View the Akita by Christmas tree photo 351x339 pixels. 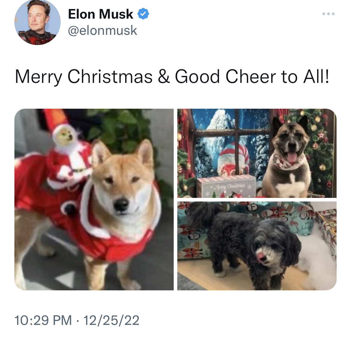[x=257, y=153]
